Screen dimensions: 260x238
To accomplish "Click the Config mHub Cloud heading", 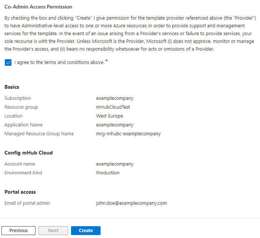I will point(28,153).
